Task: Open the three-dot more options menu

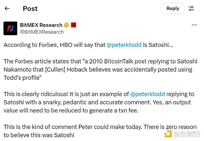Action: [x=194, y=25]
